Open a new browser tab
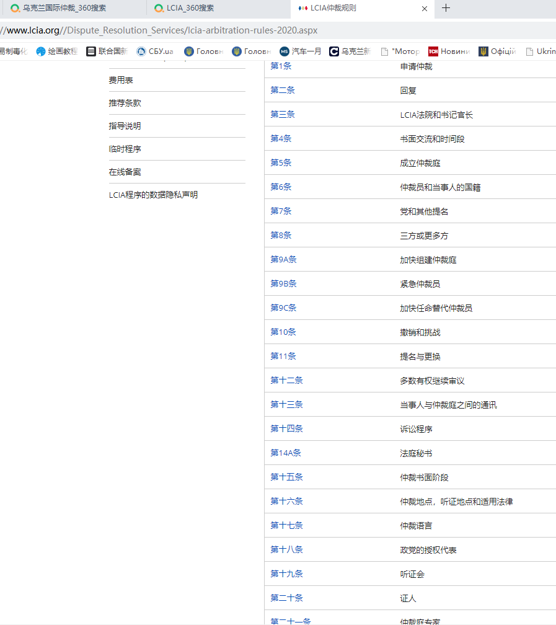 pyautogui.click(x=446, y=7)
